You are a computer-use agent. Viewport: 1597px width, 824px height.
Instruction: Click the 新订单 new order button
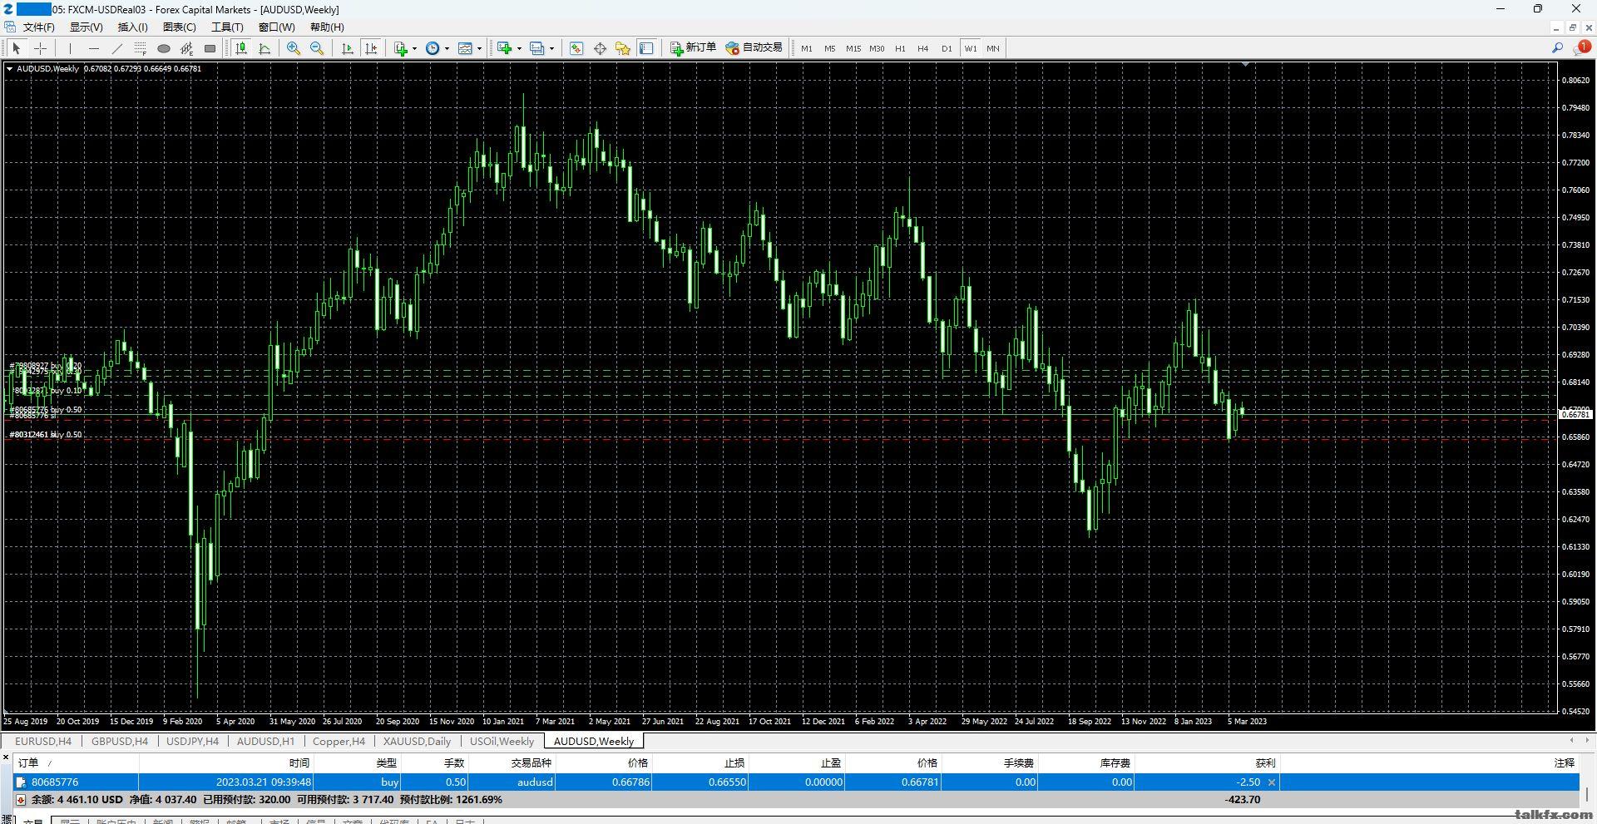pos(693,48)
